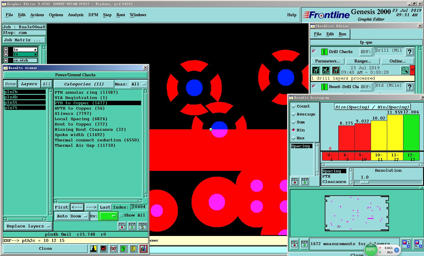Click bottom DEL icon in Results histogram
The height and width of the screenshot is (256, 424).
(x=294, y=244)
